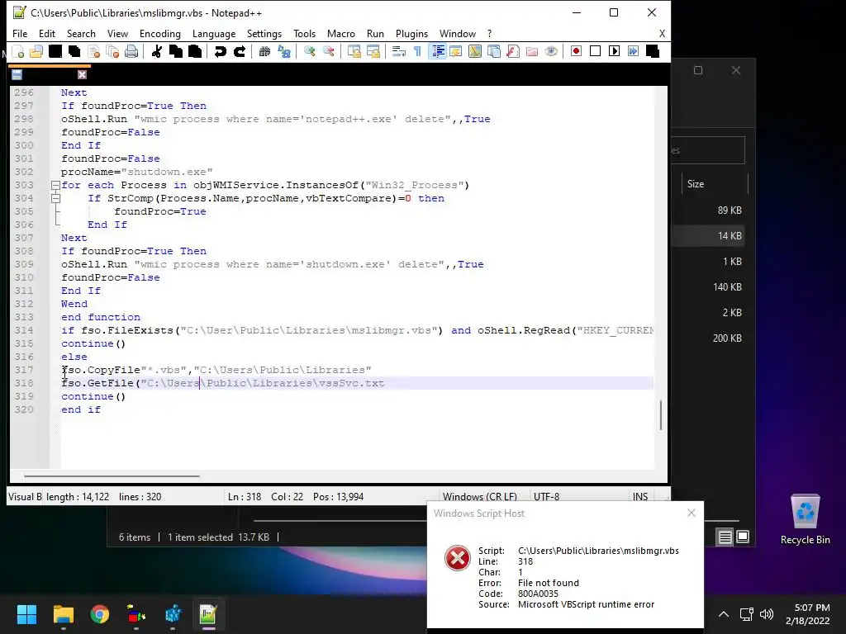Toggle the monitoring eye icon
Image resolution: width=846 pixels, height=634 pixels.
pyautogui.click(x=551, y=51)
